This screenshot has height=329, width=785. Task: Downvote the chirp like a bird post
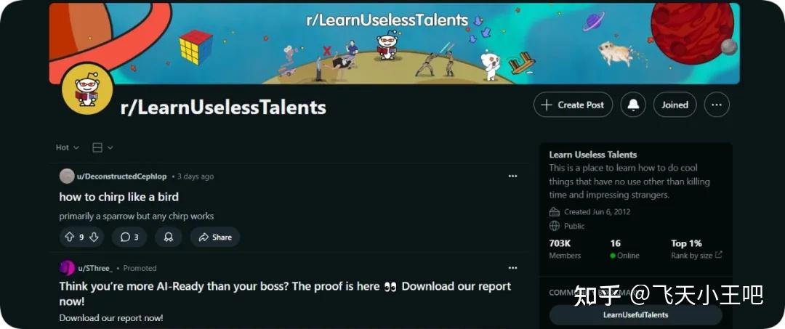coord(94,237)
